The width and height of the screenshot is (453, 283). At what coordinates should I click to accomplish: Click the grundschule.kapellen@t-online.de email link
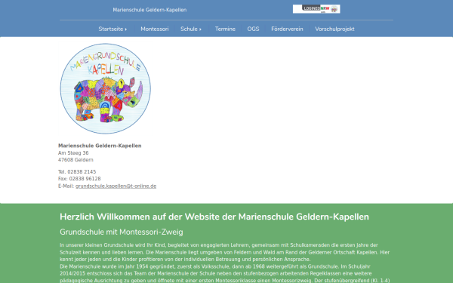point(116,186)
